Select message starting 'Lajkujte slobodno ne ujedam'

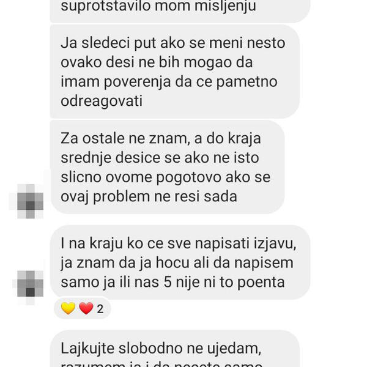point(174,349)
